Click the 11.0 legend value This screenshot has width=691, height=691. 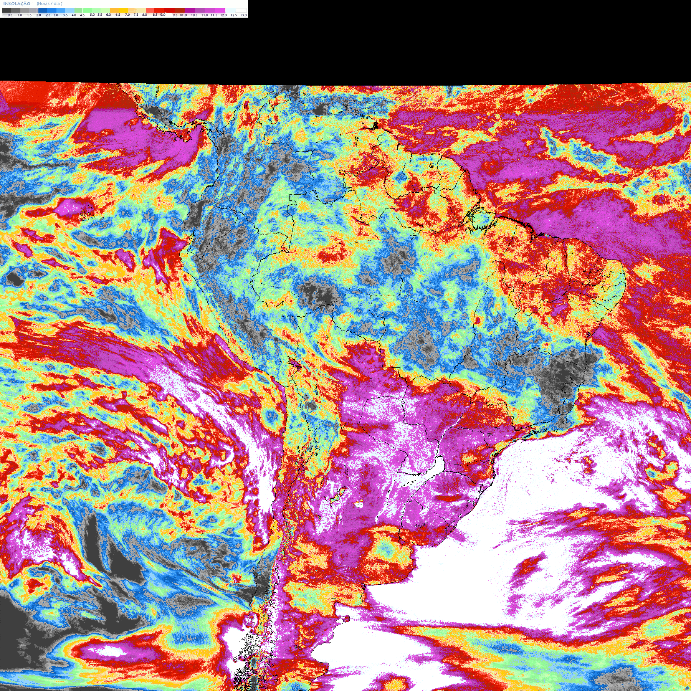(x=205, y=15)
